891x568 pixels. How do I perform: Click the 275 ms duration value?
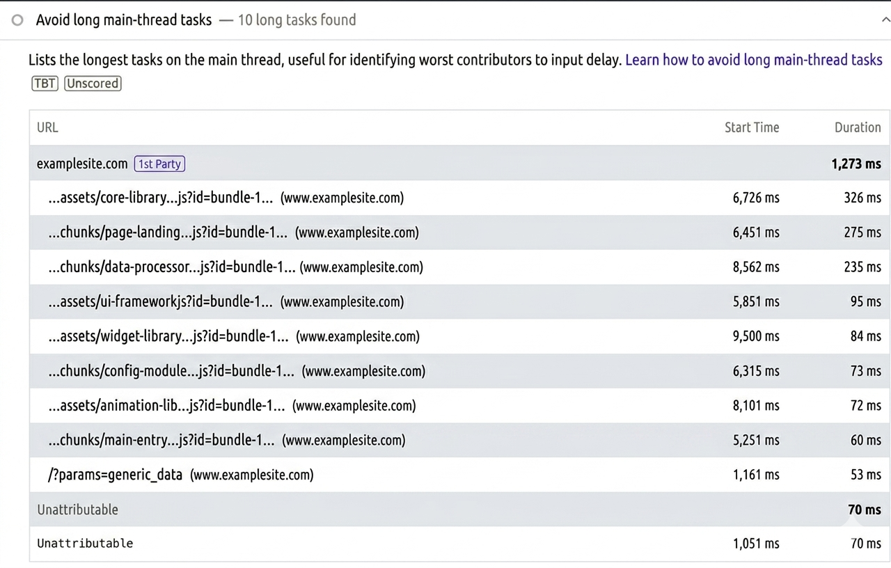click(862, 232)
